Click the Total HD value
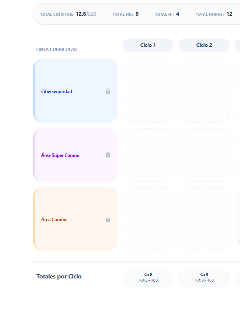Image resolution: width=240 pixels, height=310 pixels. point(137,14)
